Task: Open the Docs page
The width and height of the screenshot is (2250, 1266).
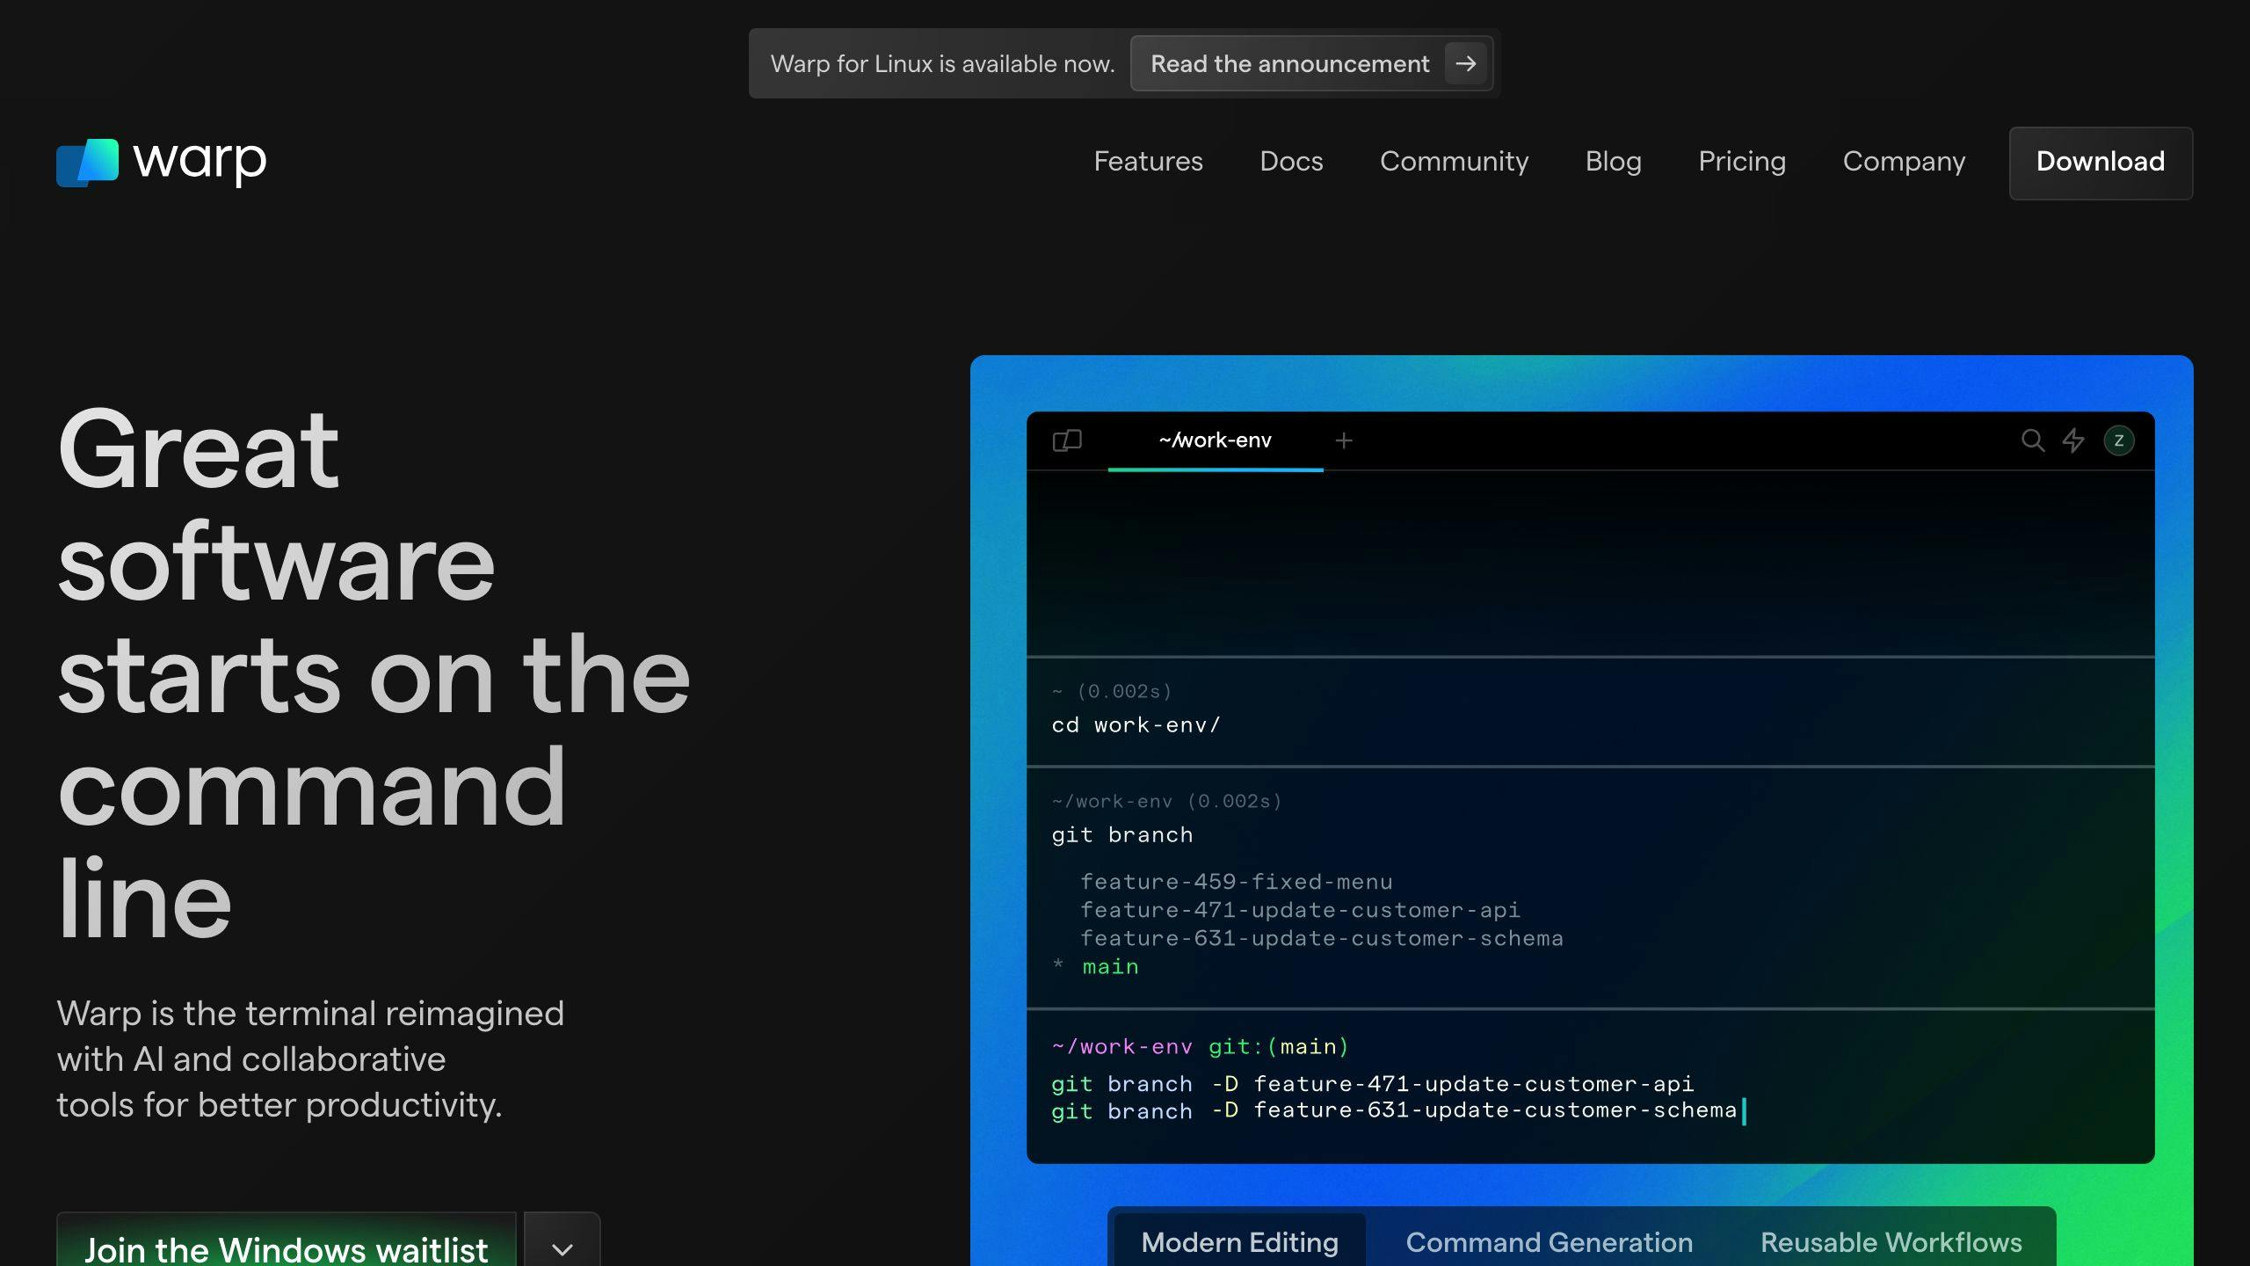Action: point(1291,162)
